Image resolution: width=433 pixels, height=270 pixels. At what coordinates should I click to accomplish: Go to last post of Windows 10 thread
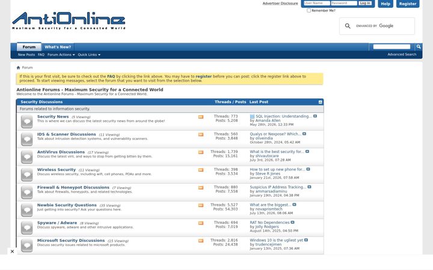306,240
